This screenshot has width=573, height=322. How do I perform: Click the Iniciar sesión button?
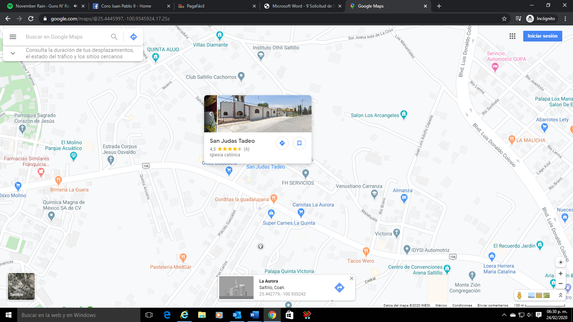(543, 36)
